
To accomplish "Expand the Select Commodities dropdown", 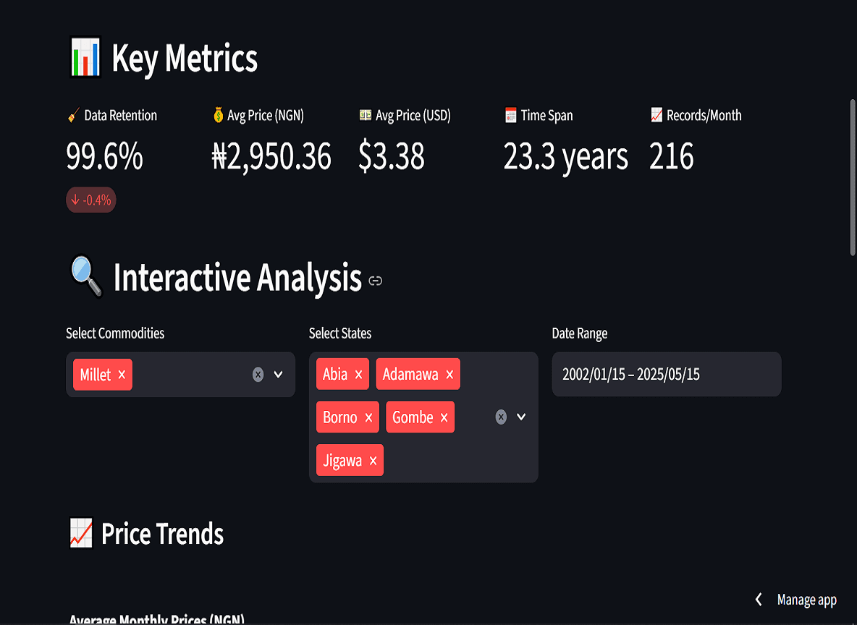I will pos(276,375).
